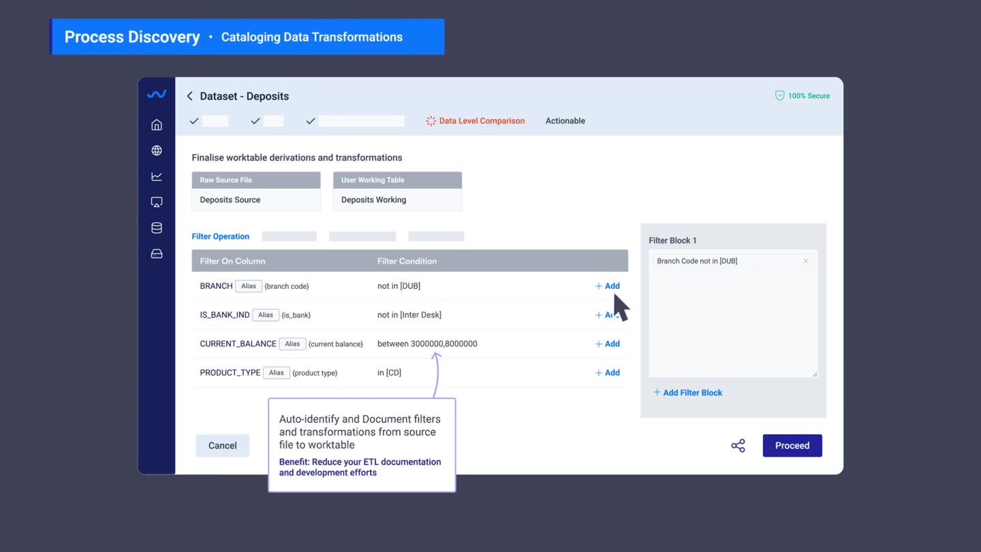Click Alias tag for BRANCH column
Screen dimensions: 981x552
[x=249, y=286]
